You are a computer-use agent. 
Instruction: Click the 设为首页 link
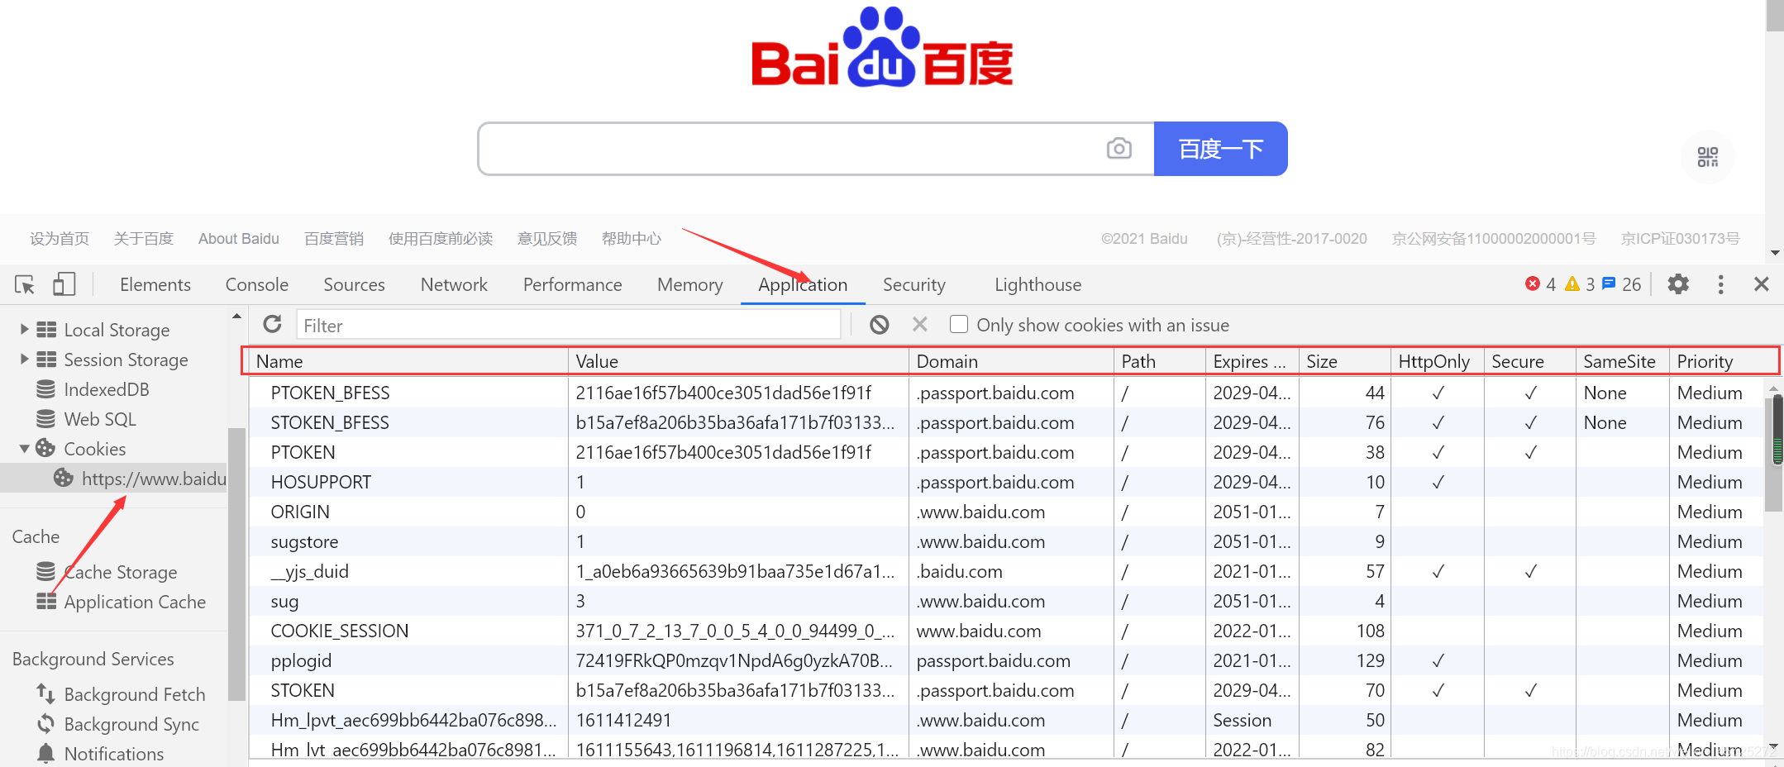(x=60, y=239)
